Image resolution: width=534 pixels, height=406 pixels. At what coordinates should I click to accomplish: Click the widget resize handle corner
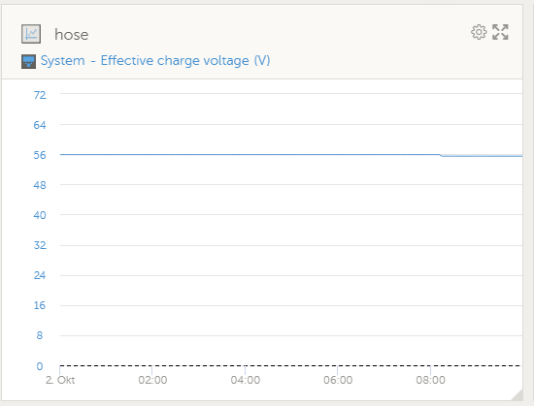coord(517,394)
